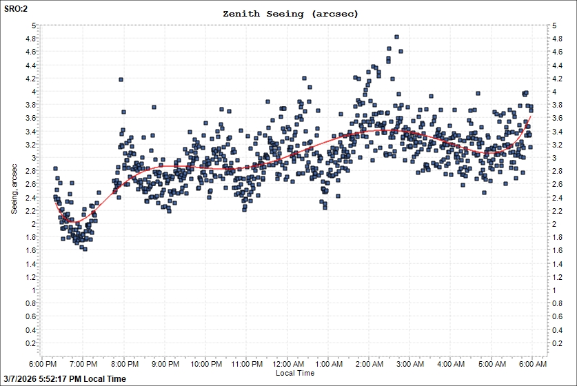Image resolution: width=577 pixels, height=386 pixels.
Task: Click the 2:00 AM x-axis tick label
Action: point(369,364)
